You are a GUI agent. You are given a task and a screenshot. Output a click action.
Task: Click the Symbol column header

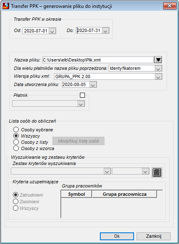(76, 194)
